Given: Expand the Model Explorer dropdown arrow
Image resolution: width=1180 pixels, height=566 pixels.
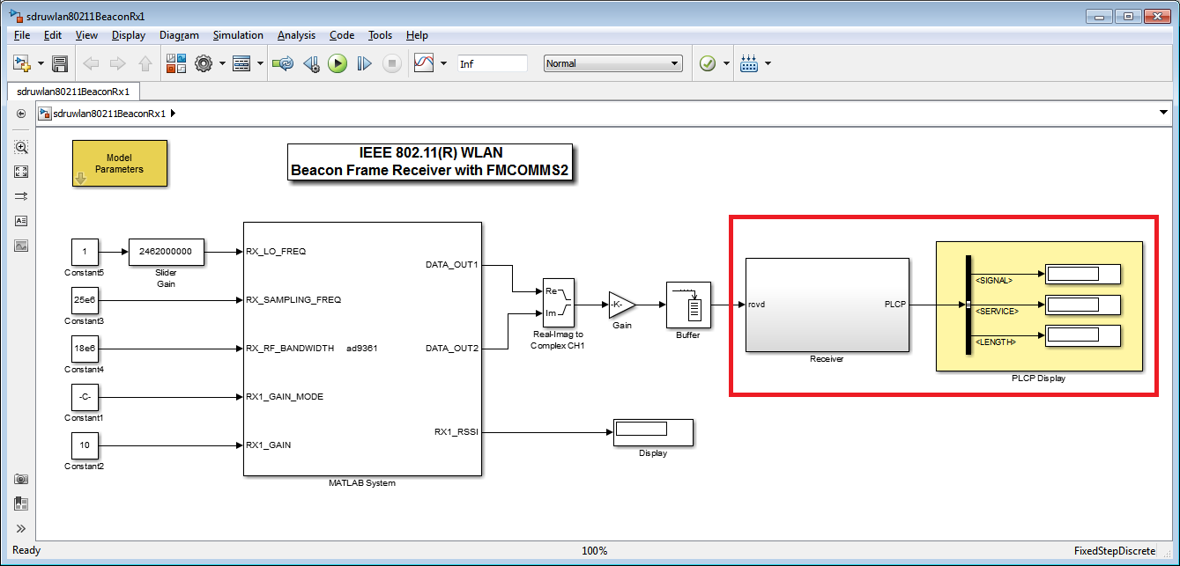Looking at the screenshot, I should click(261, 63).
